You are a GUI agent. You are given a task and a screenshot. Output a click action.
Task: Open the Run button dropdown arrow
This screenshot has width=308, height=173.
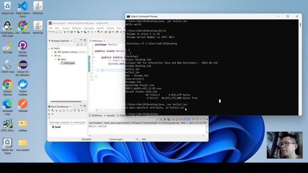75,32
